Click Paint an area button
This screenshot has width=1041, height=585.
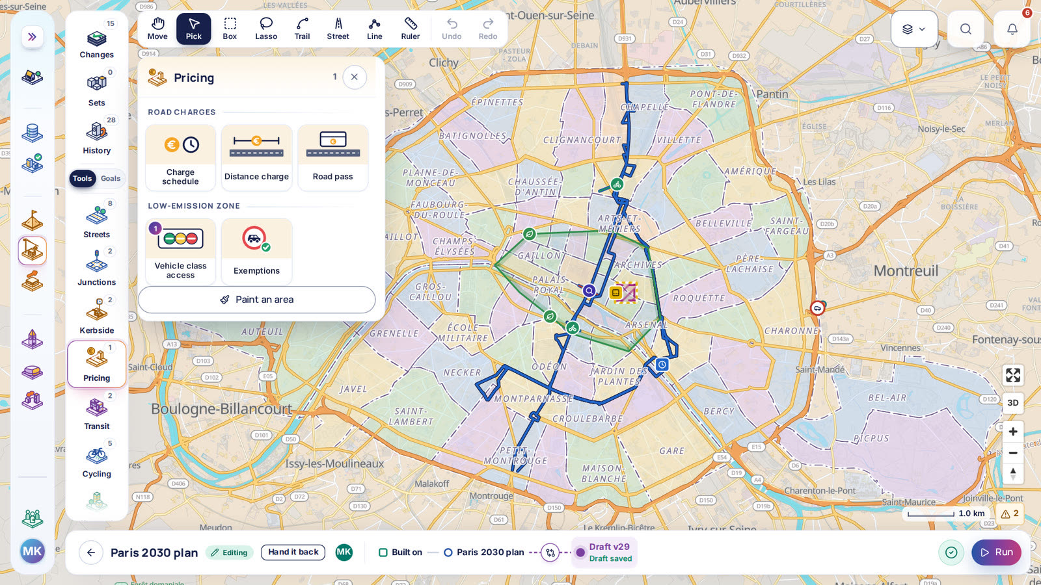click(x=257, y=300)
